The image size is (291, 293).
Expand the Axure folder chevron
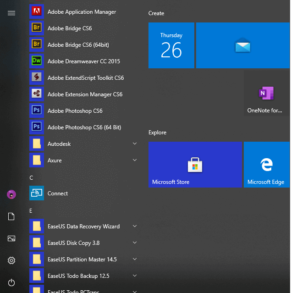click(135, 160)
